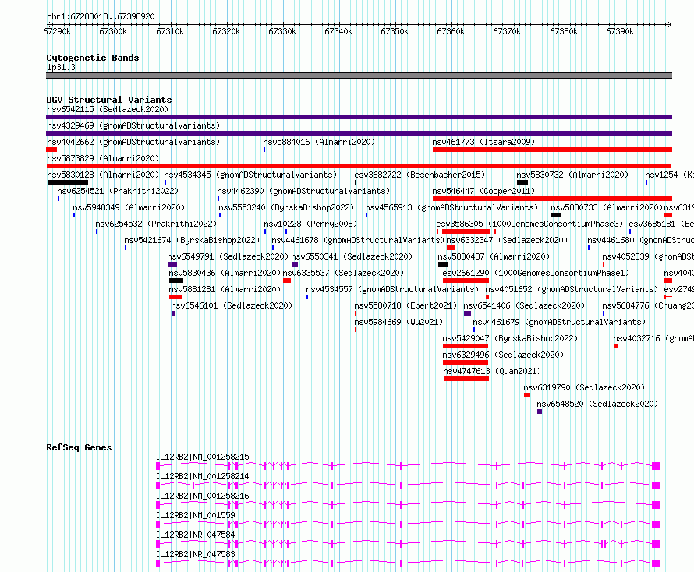Screen dimensions: 694x572
Task: Click the nsv6542115 (Sedlazeck2020) variant label
Action: tap(108, 109)
